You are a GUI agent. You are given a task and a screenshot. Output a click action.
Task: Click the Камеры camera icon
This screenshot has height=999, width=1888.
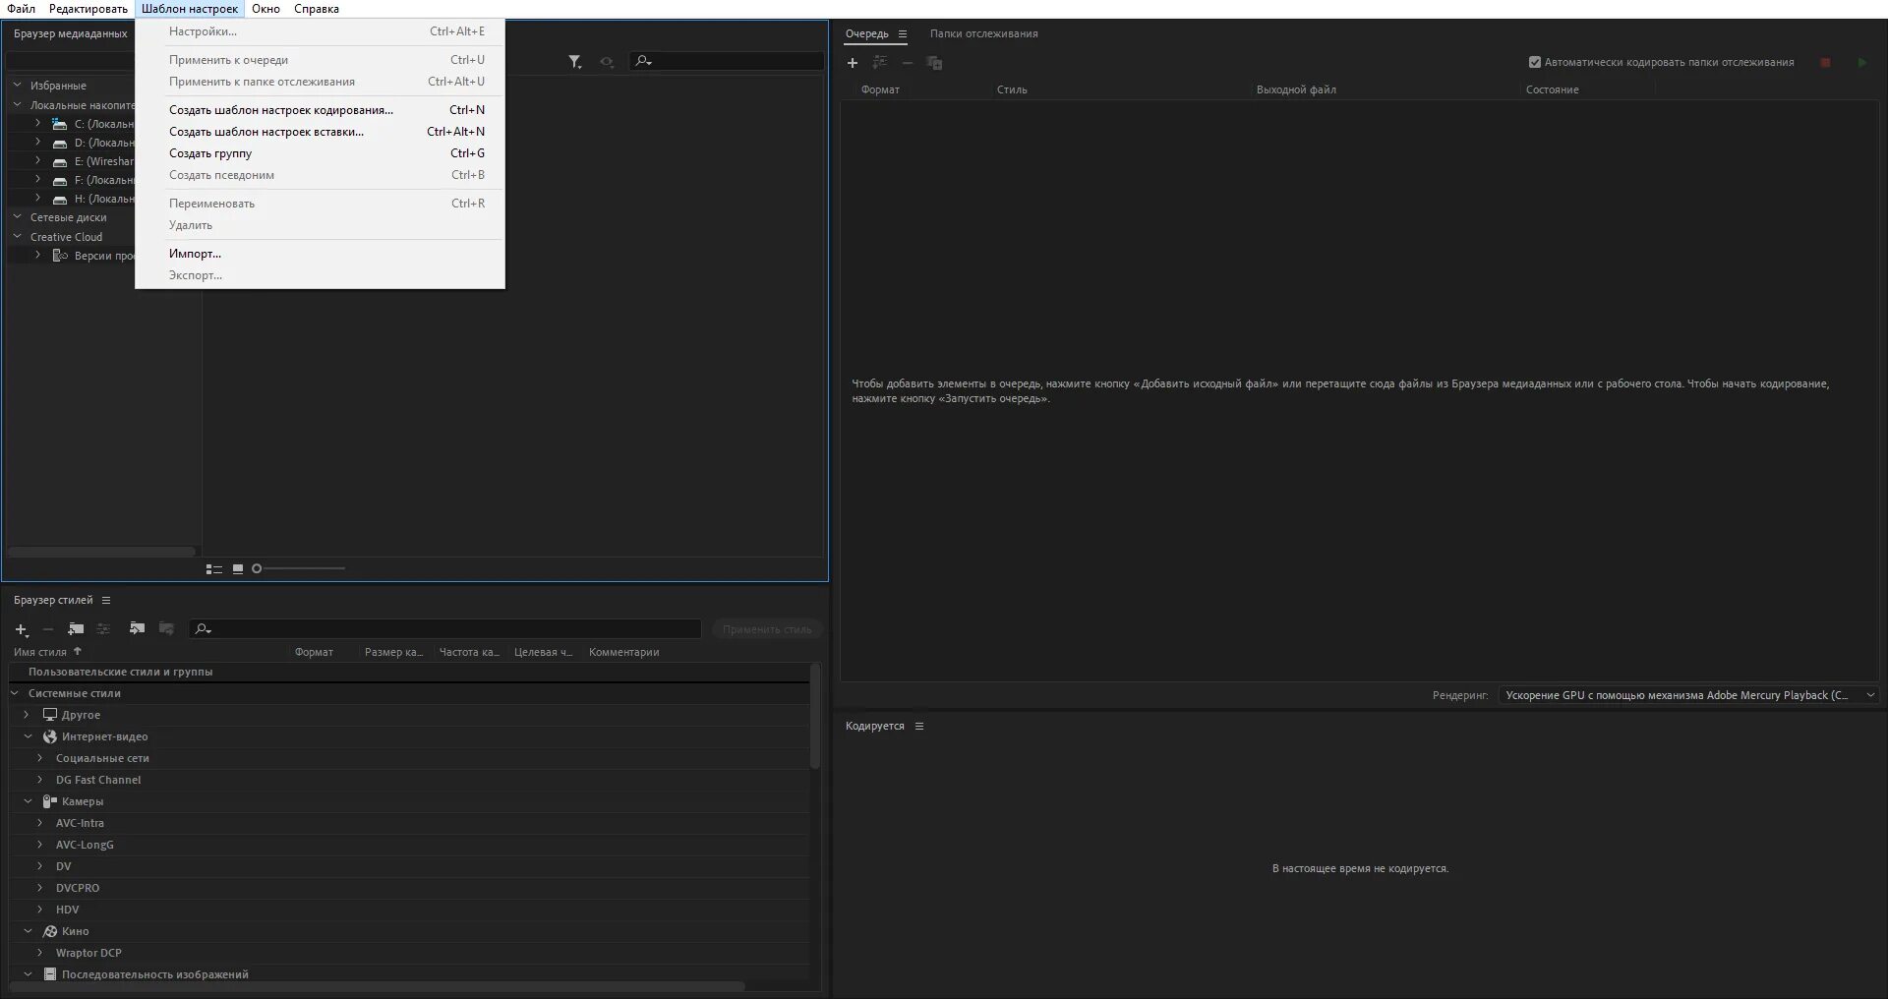tap(50, 801)
